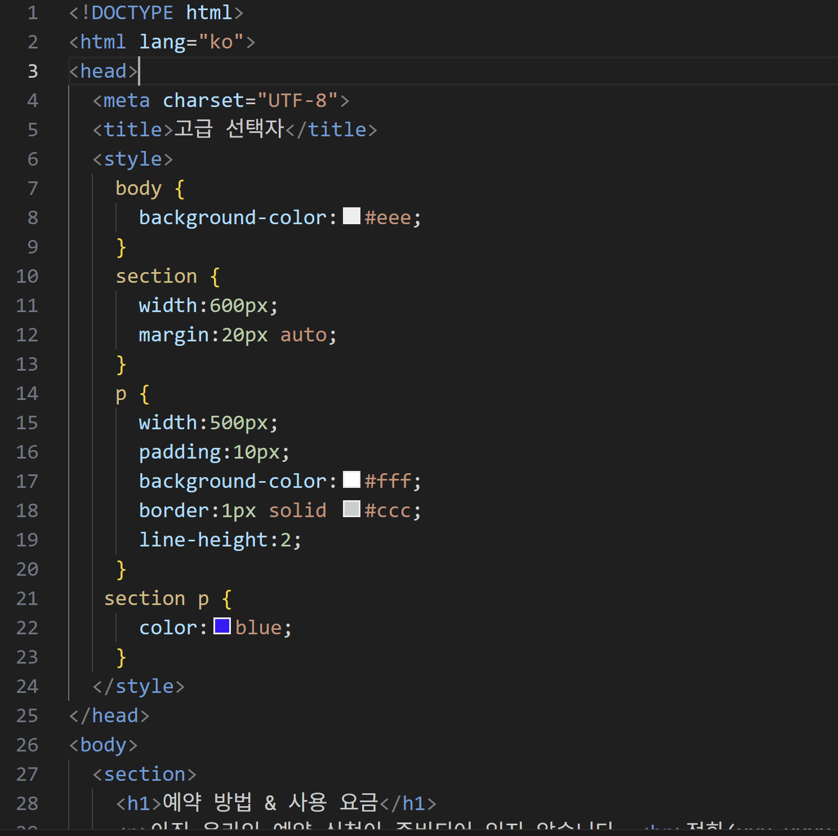838x836 pixels.
Task: Click the opening style tag
Action: coord(133,159)
